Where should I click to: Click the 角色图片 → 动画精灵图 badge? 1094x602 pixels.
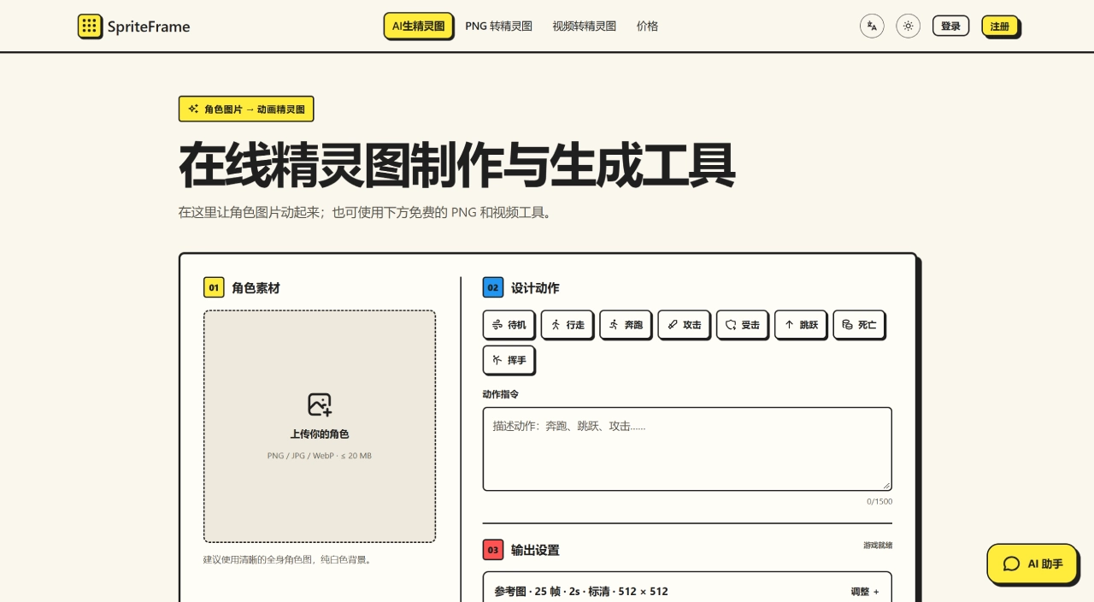(246, 109)
